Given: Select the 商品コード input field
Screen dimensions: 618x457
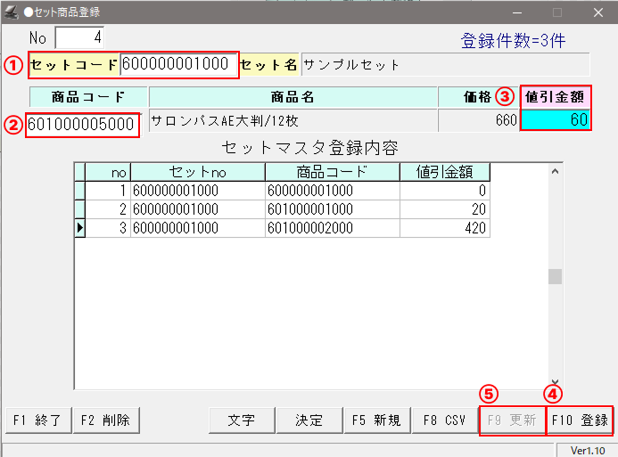Looking at the screenshot, I should tap(82, 124).
